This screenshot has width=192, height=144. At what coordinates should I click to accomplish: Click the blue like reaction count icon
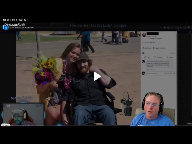tap(143, 53)
